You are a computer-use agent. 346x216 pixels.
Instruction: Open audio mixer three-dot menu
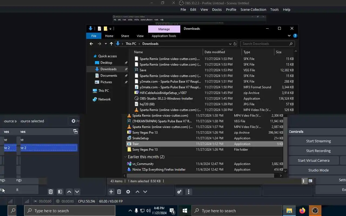tap(188, 192)
